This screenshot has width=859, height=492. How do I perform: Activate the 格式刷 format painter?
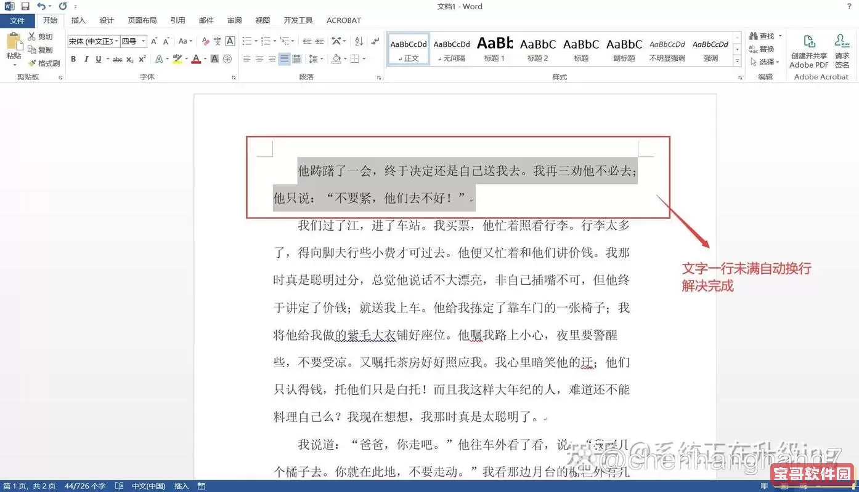[x=44, y=63]
